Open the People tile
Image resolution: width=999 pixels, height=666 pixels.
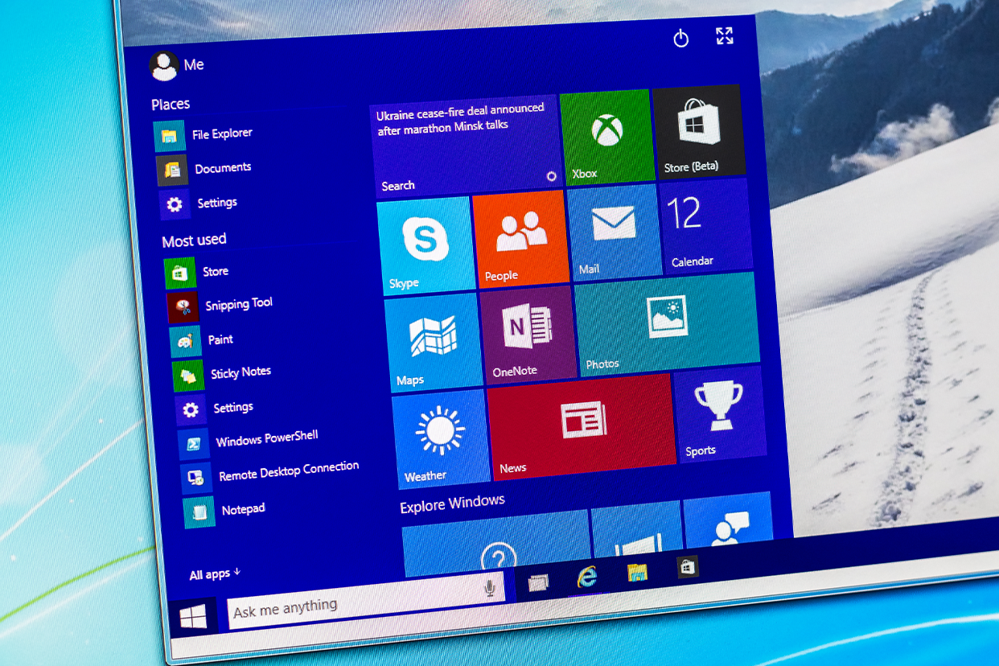click(522, 240)
